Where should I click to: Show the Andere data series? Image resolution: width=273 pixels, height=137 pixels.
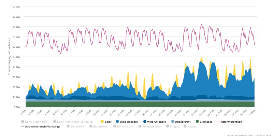coord(185,126)
